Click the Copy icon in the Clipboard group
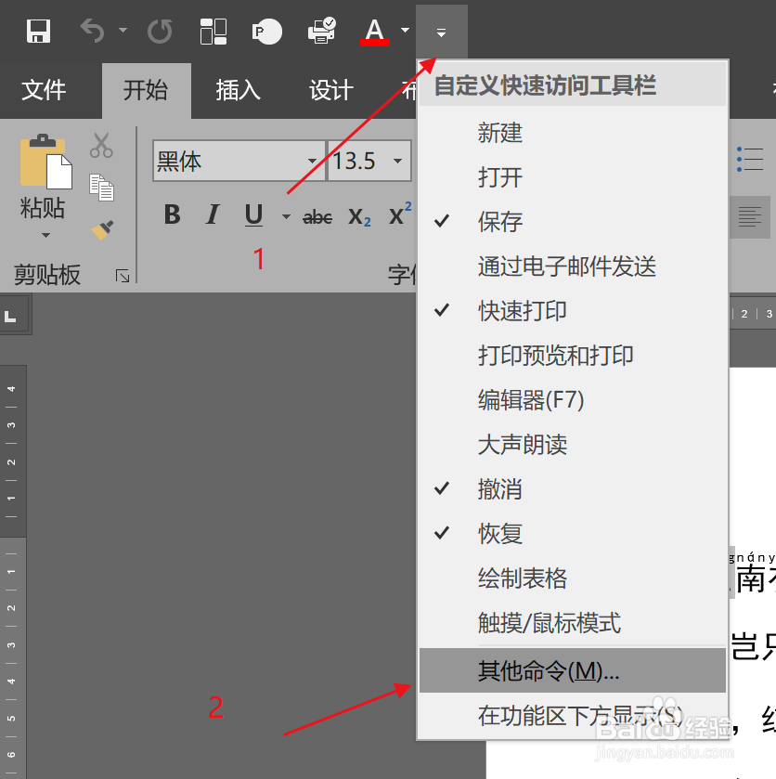The image size is (776, 779). pyautogui.click(x=102, y=186)
